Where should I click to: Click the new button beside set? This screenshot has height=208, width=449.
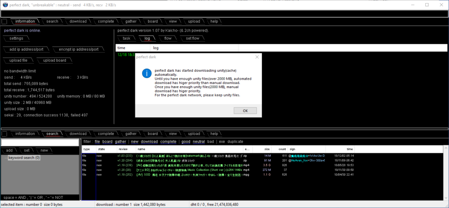(44, 151)
